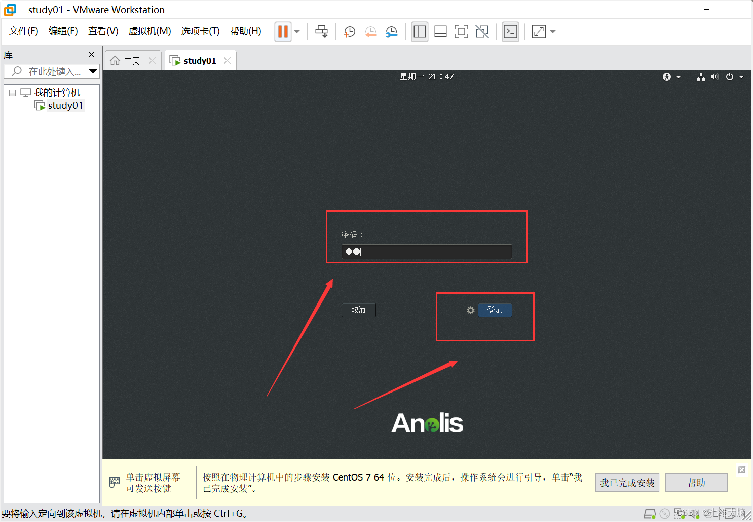Revert the virtual machine to its snapshot
This screenshot has height=522, width=753.
(x=371, y=32)
